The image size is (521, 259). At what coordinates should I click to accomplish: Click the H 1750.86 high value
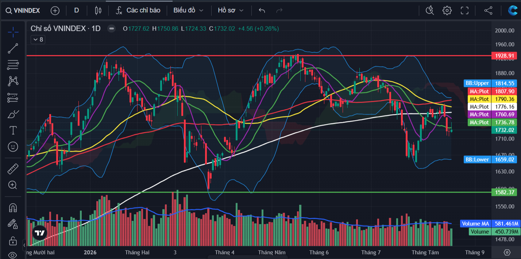point(165,28)
